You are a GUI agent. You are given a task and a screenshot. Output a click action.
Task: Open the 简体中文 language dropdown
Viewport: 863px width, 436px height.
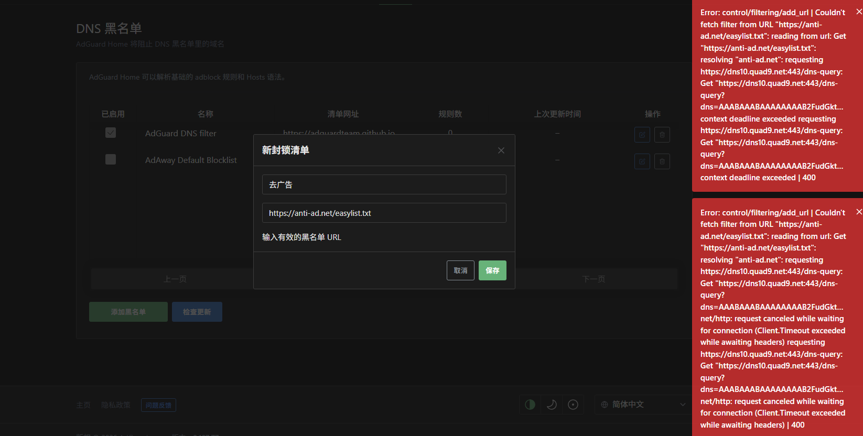tap(643, 405)
